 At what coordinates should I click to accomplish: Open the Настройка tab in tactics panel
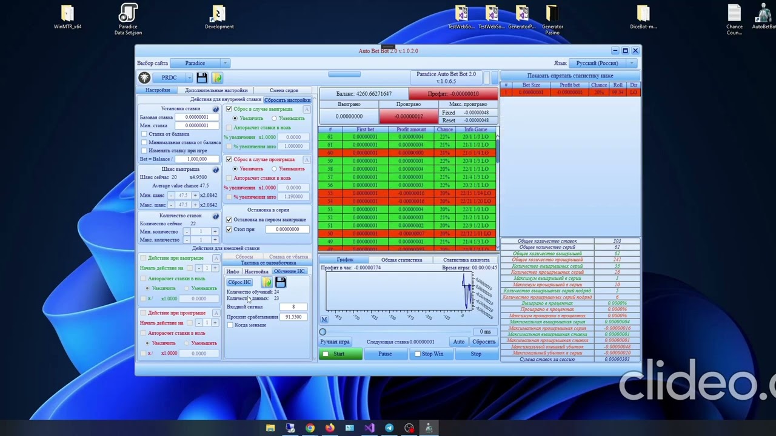click(x=256, y=271)
